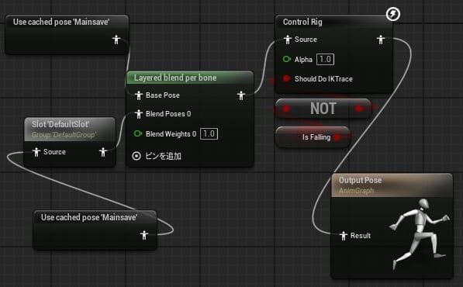463x287 pixels.
Task: Click the Slot DefaultSlot Source input pin
Action: point(36,152)
